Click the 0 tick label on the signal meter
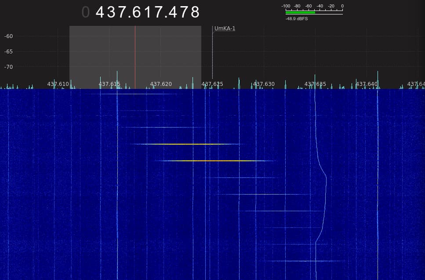This screenshot has height=280, width=425. point(342,6)
